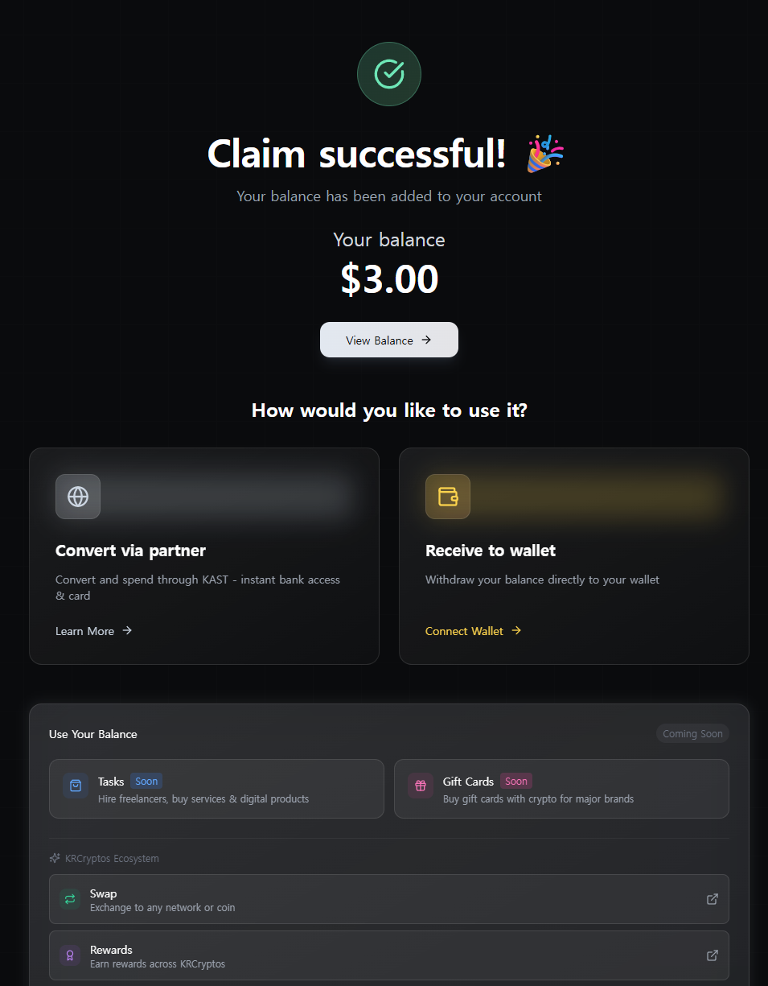Open the Swap ecosystem row
The width and height of the screenshot is (768, 986).
(x=388, y=899)
